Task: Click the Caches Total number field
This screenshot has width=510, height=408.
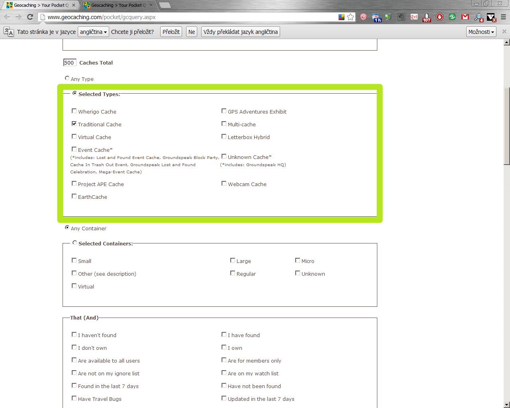Action: 69,63
